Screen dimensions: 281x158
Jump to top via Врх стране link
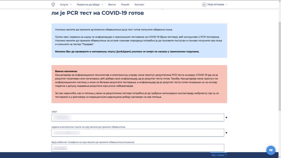click(x=219, y=155)
